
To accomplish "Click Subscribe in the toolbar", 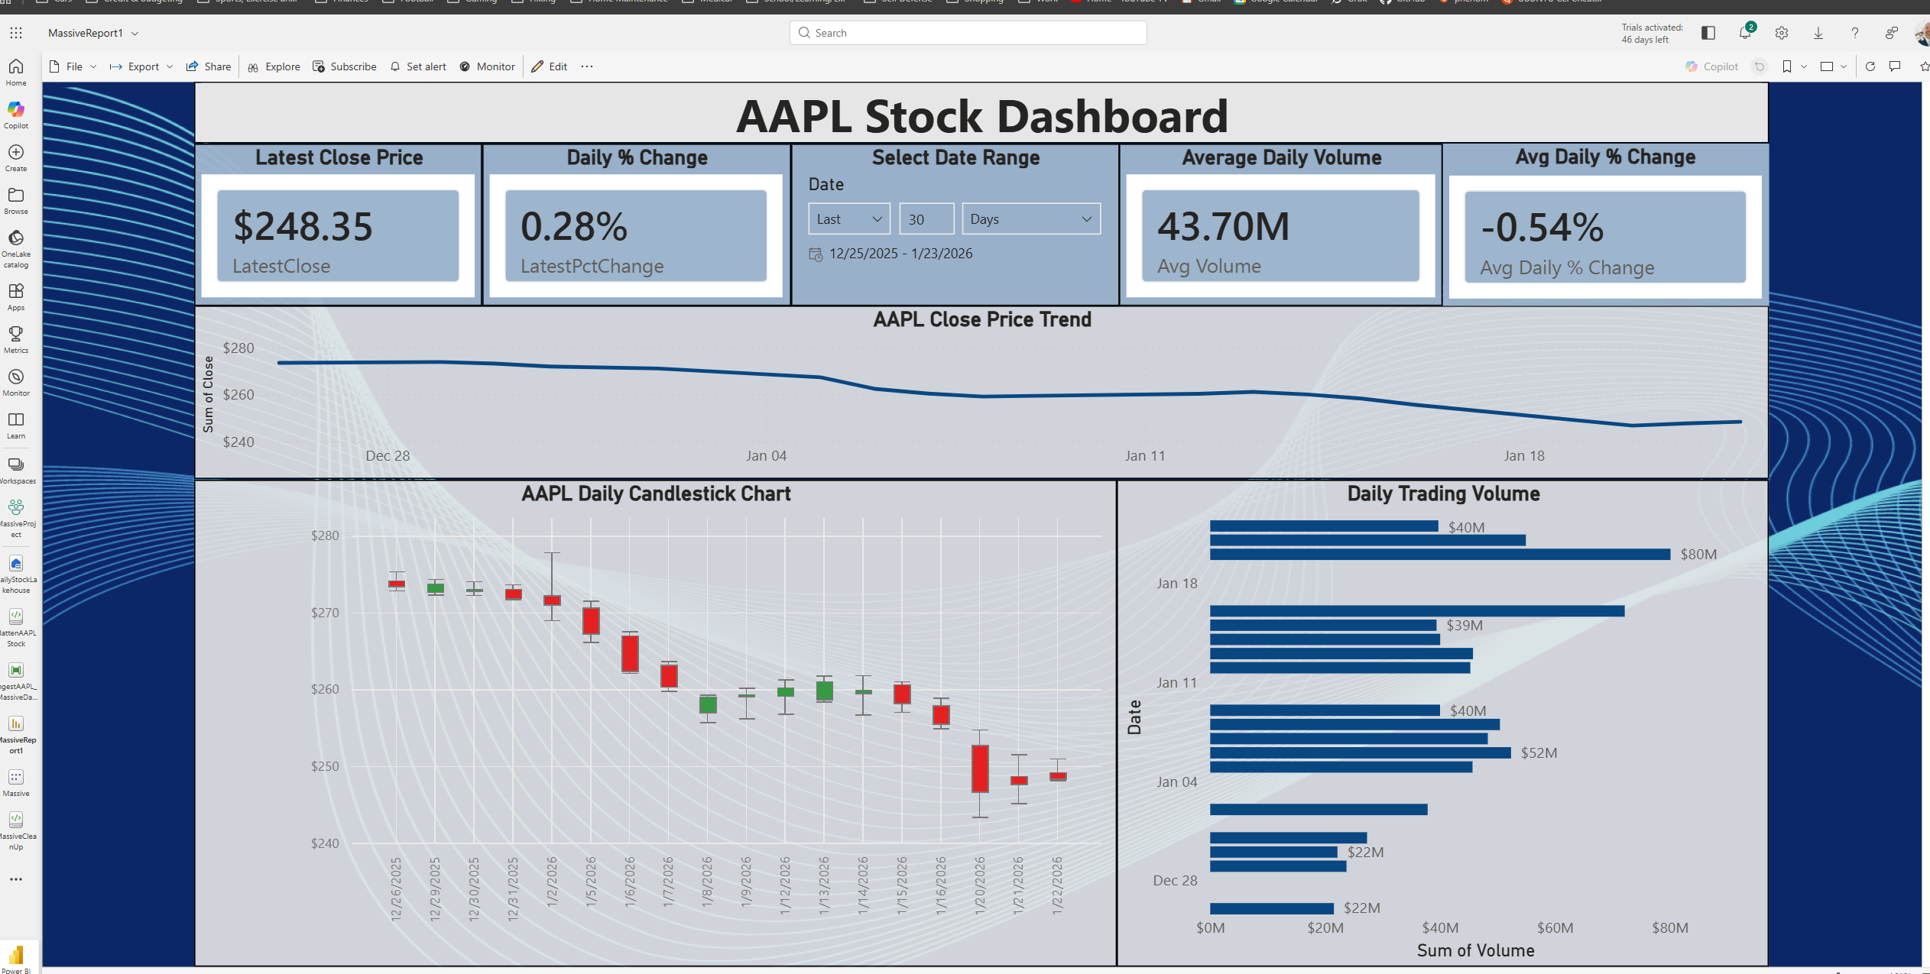I will click(344, 66).
